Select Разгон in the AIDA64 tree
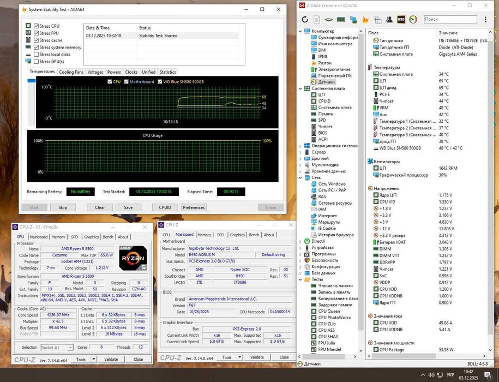499x382 pixels. [324, 63]
